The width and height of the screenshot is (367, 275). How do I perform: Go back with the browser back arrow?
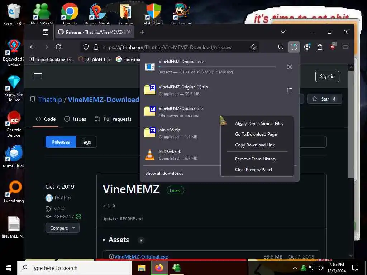coord(33,47)
